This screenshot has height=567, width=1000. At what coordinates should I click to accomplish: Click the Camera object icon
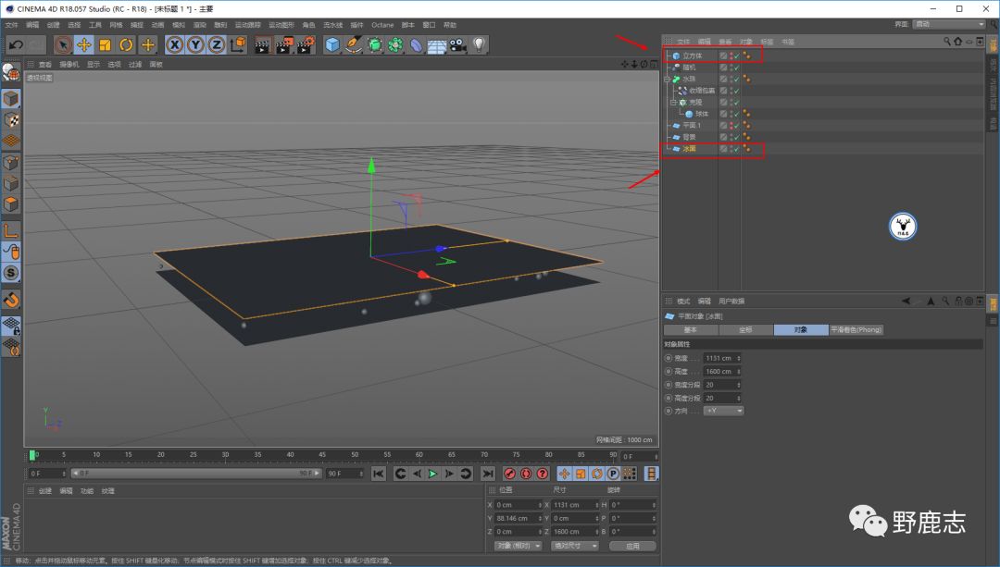pyautogui.click(x=458, y=44)
